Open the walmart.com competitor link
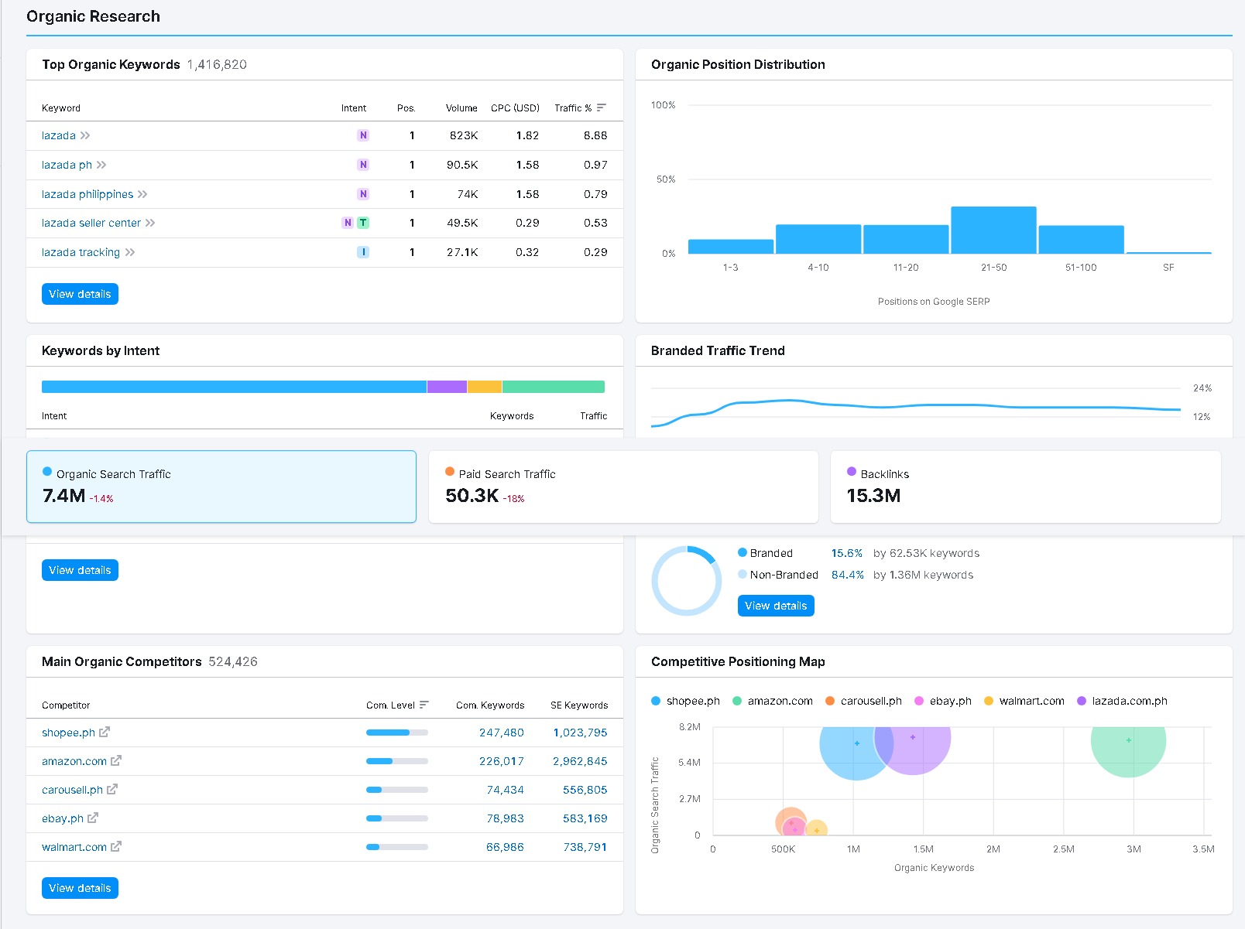This screenshot has height=929, width=1245. tap(74, 847)
